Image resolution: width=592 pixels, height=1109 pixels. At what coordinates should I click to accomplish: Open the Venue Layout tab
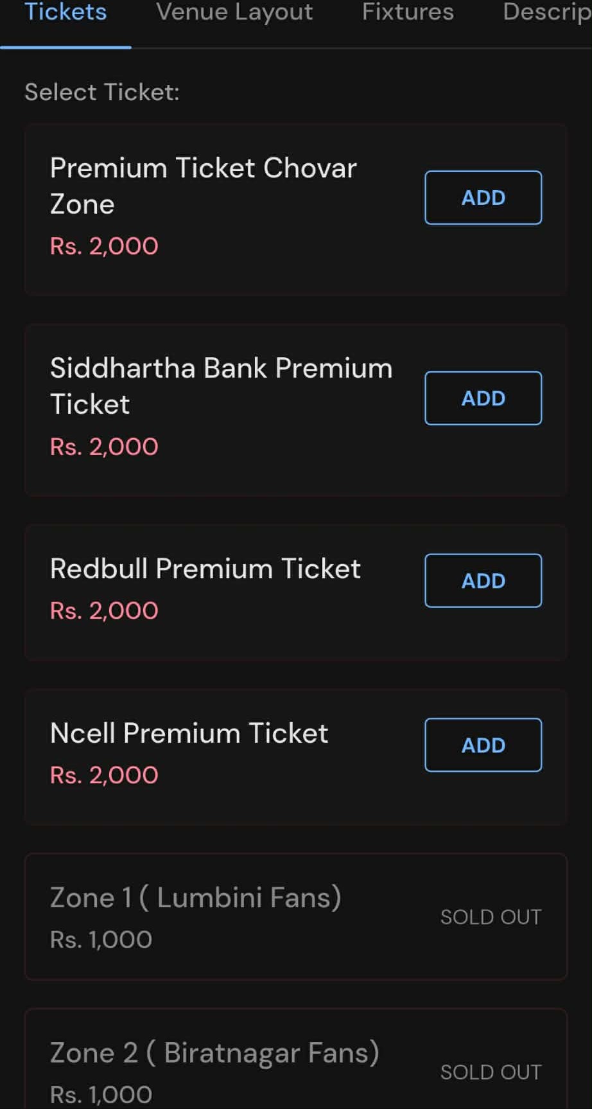(x=234, y=13)
